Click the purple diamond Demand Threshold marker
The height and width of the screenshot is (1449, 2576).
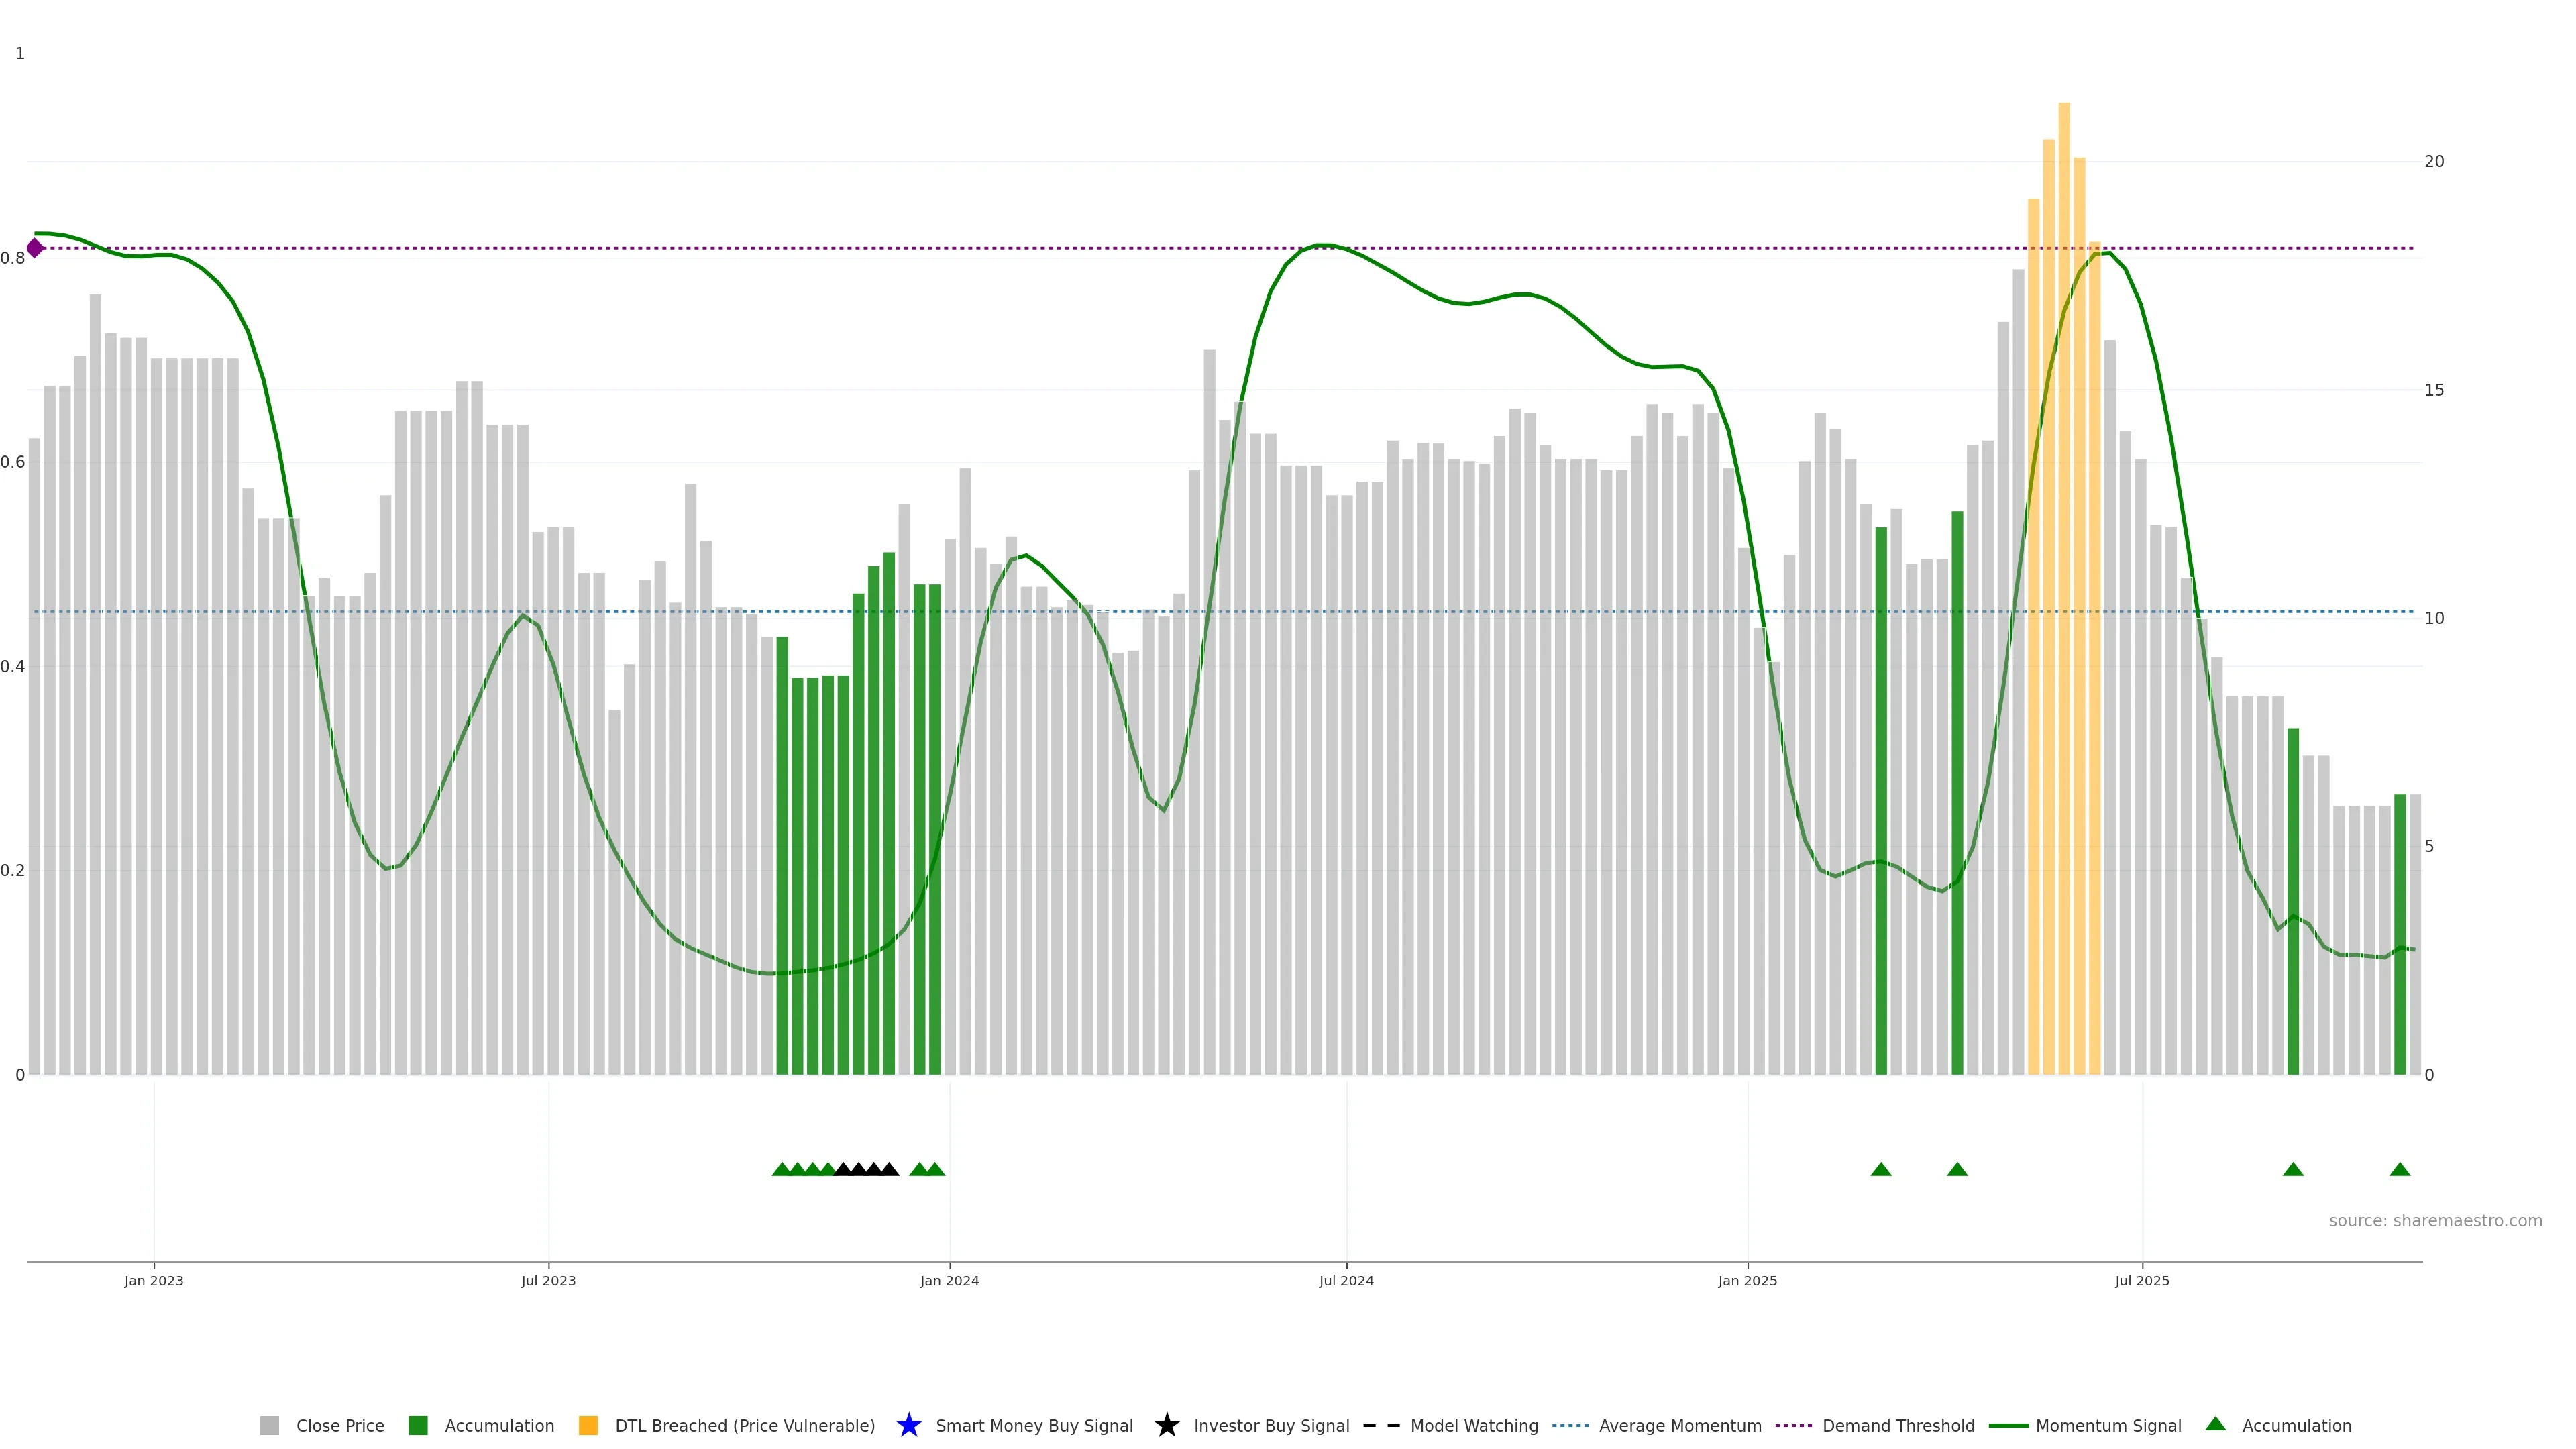(x=35, y=248)
